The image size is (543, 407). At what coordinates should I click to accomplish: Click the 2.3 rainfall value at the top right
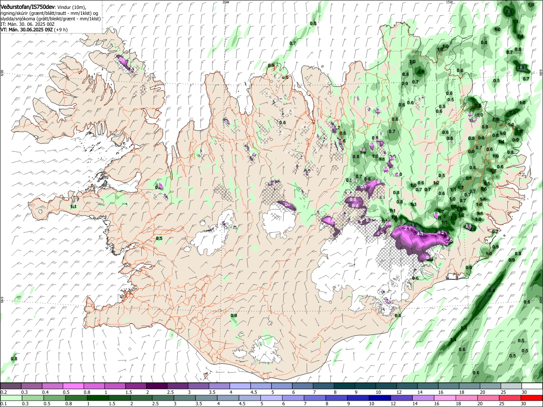[509, 12]
